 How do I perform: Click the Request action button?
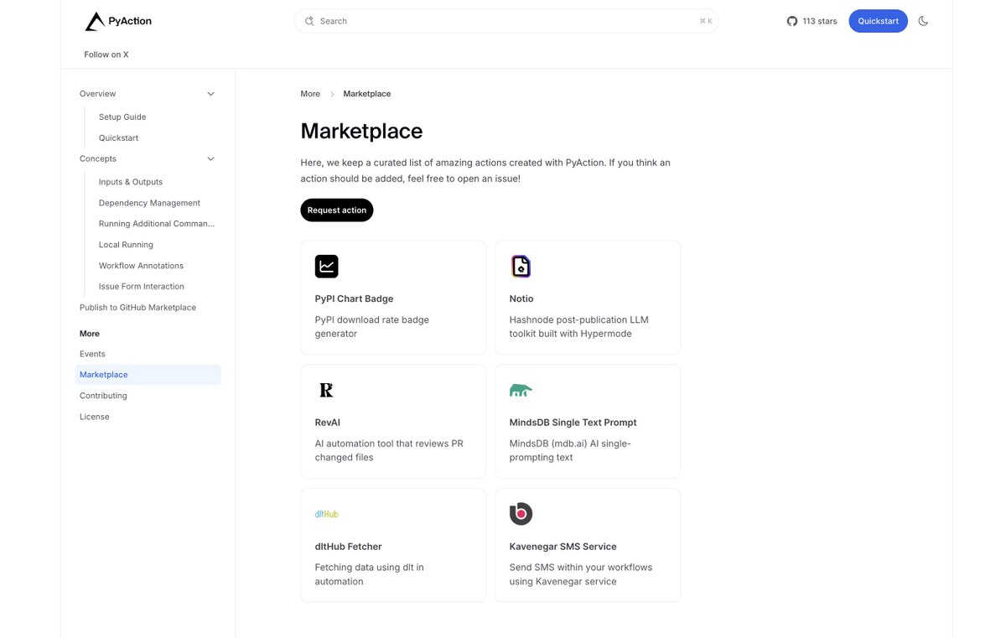tap(337, 210)
